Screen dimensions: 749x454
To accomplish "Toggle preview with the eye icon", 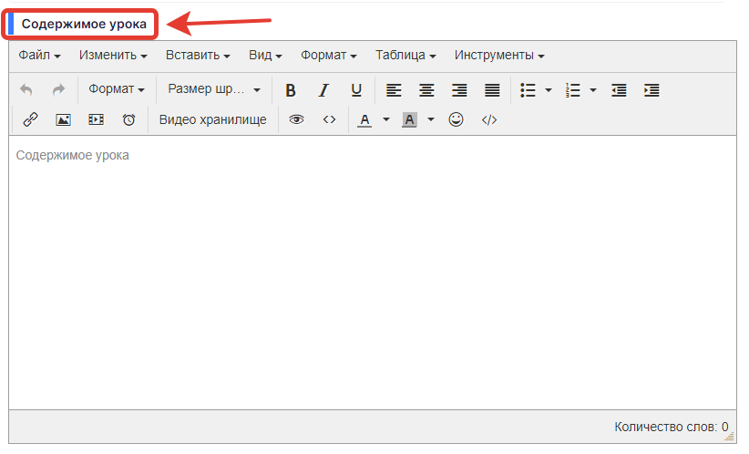I will [x=296, y=119].
